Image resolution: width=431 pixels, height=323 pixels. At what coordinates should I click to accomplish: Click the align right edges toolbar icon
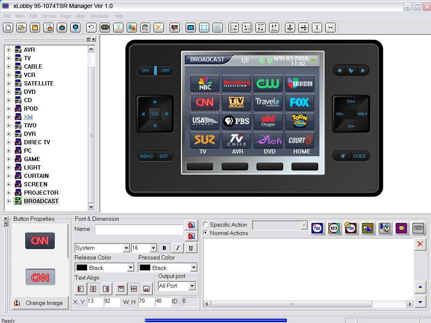click(247, 27)
